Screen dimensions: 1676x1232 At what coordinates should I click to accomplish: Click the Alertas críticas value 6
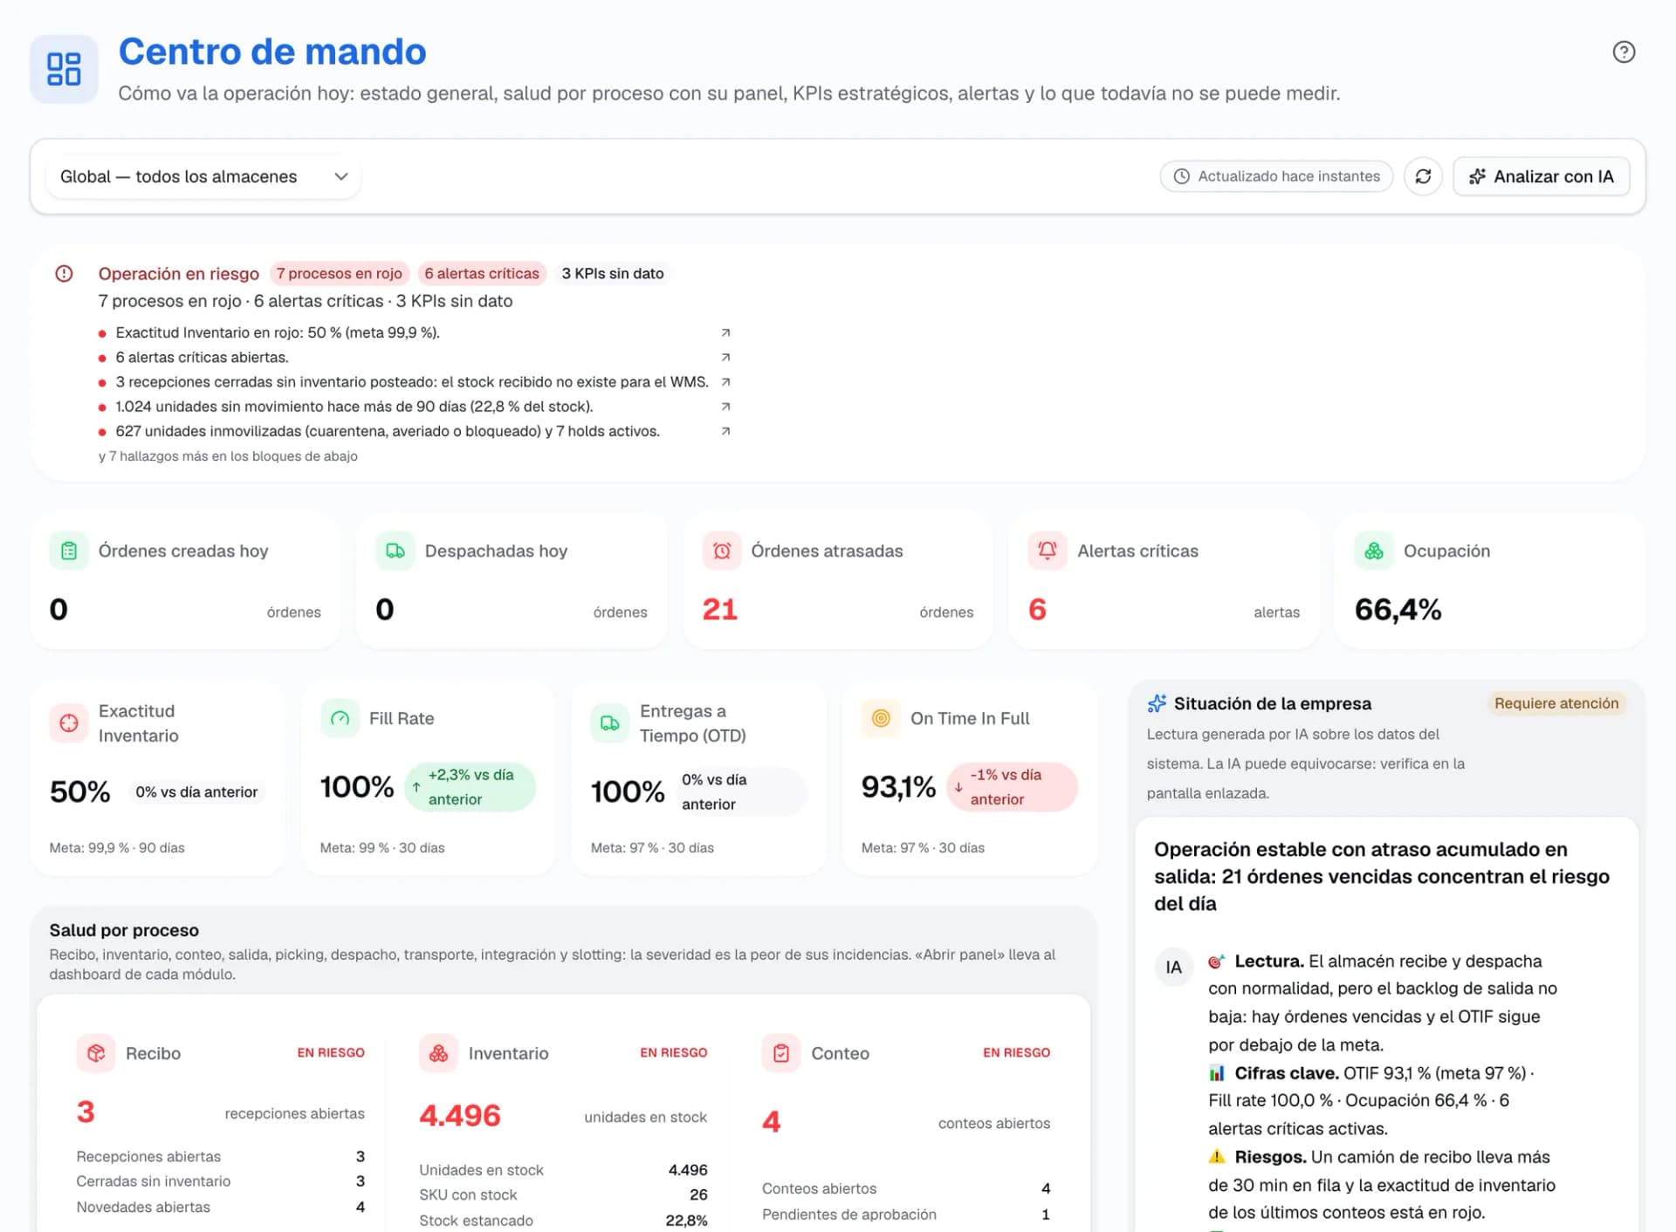coord(1037,609)
